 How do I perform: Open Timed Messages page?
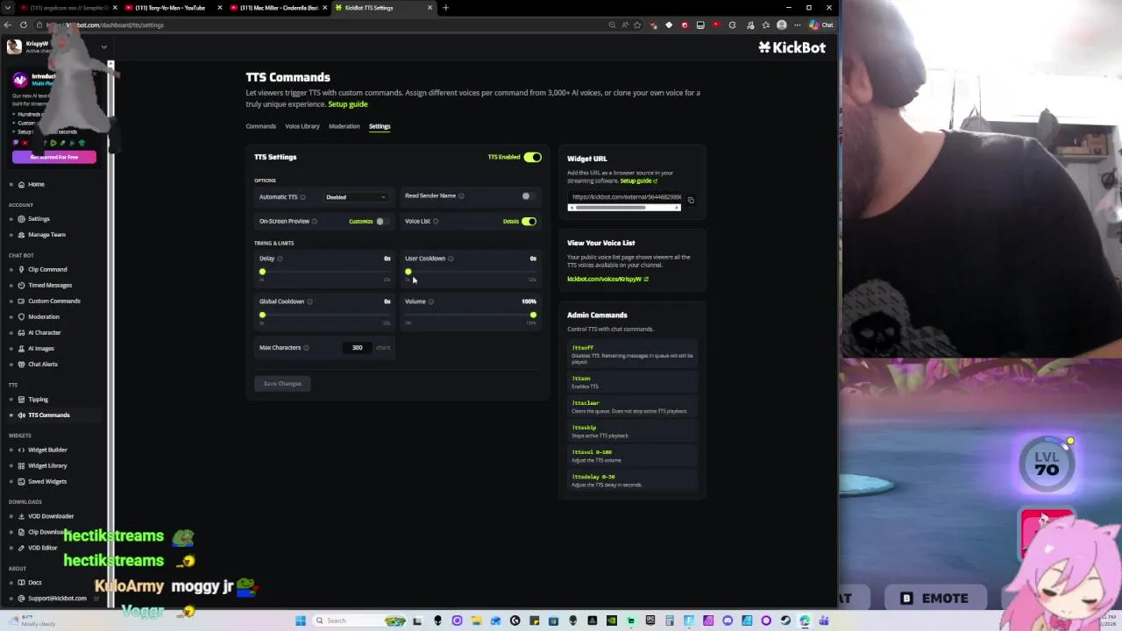click(49, 285)
